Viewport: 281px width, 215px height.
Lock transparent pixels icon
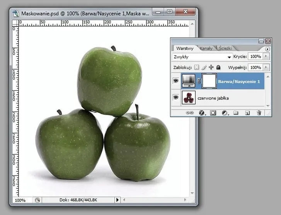[x=197, y=67]
